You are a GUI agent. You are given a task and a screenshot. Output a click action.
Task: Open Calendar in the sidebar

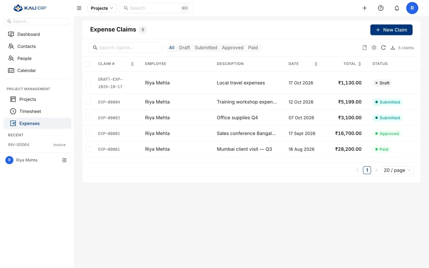click(x=38, y=70)
